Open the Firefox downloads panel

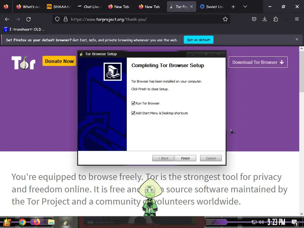click(265, 19)
